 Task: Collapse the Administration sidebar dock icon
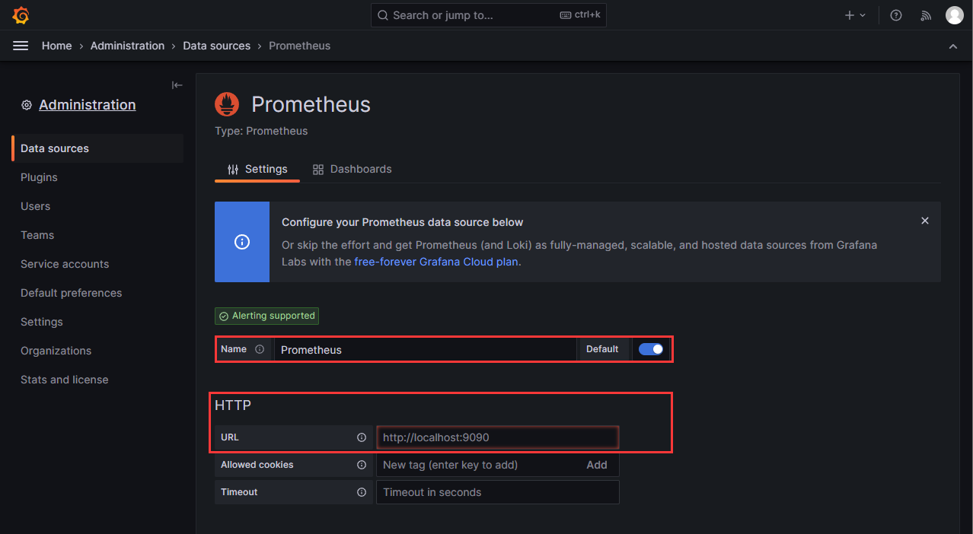pyautogui.click(x=177, y=85)
